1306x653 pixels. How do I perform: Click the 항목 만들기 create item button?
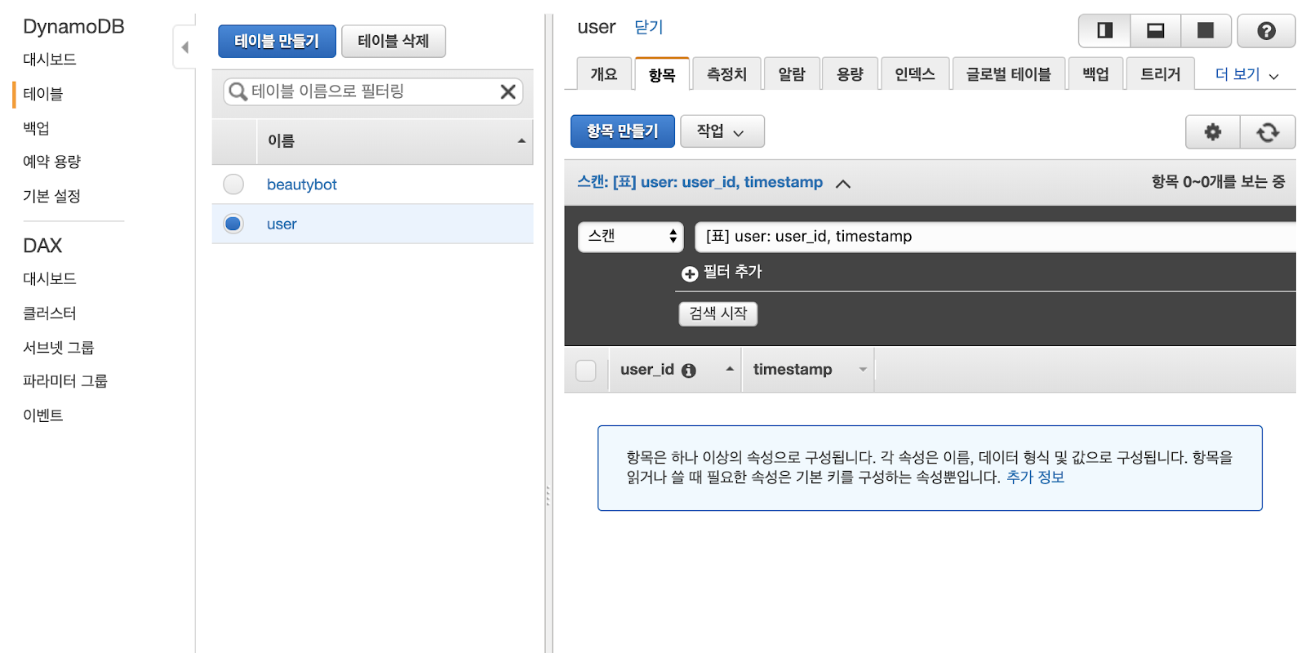[623, 131]
